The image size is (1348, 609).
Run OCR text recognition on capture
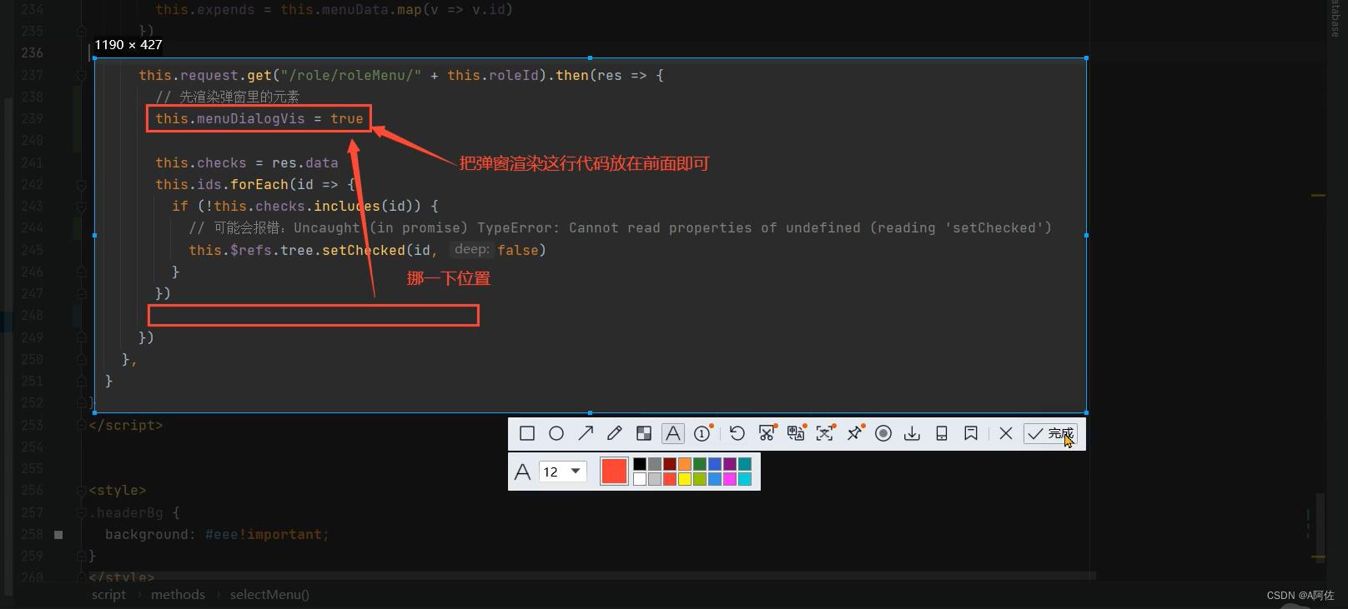pos(825,433)
